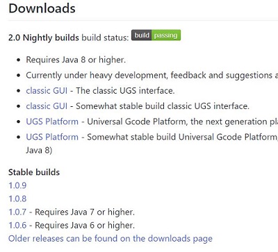Click "Requires Java 8 or higher" bullet text
This screenshot has width=278, height=252.
click(76, 60)
